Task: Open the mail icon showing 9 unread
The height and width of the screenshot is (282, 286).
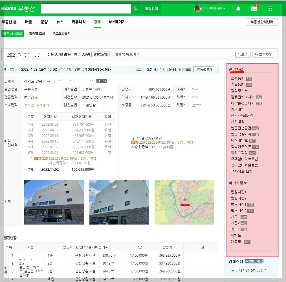Action: [254, 9]
